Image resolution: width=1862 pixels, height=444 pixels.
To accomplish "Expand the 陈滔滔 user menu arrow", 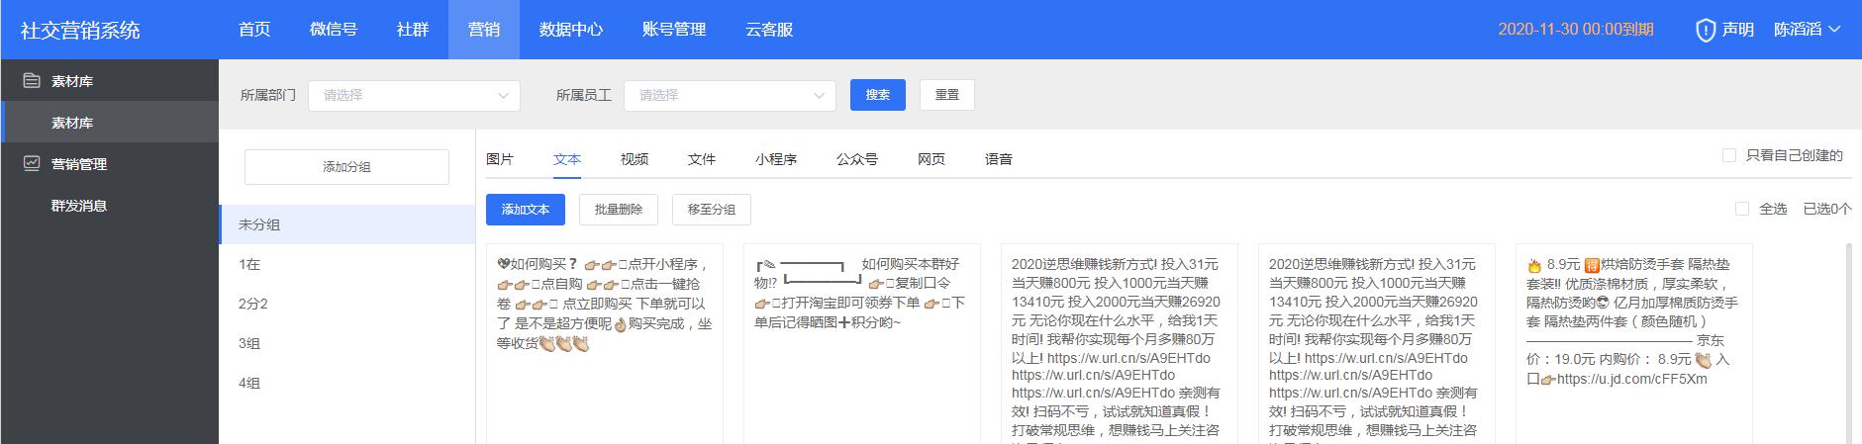I will [x=1834, y=30].
